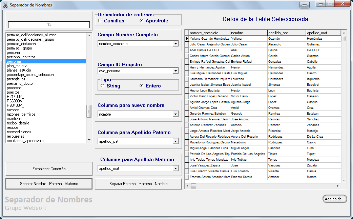Select the prestamo_docto table
The image size is (353, 219).
(x=46, y=83)
